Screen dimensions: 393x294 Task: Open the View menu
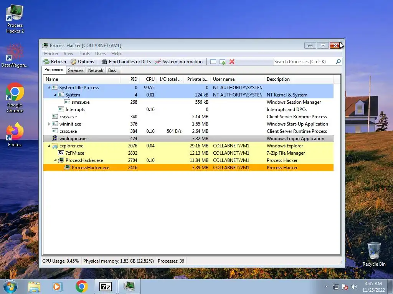point(68,54)
